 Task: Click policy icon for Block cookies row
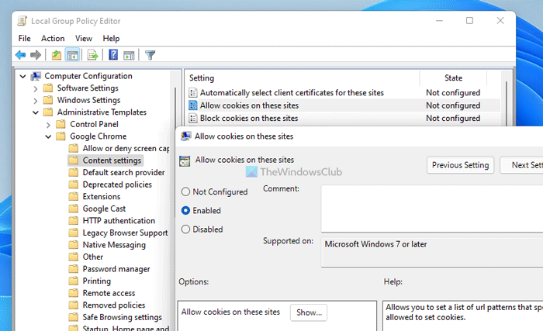pyautogui.click(x=192, y=119)
